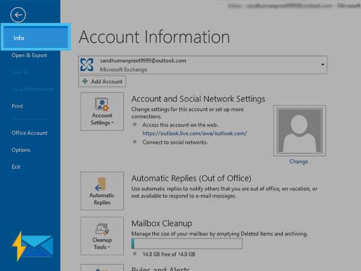Click the mailbox storage usage bar
This screenshot has width=361, height=271.
[187, 243]
